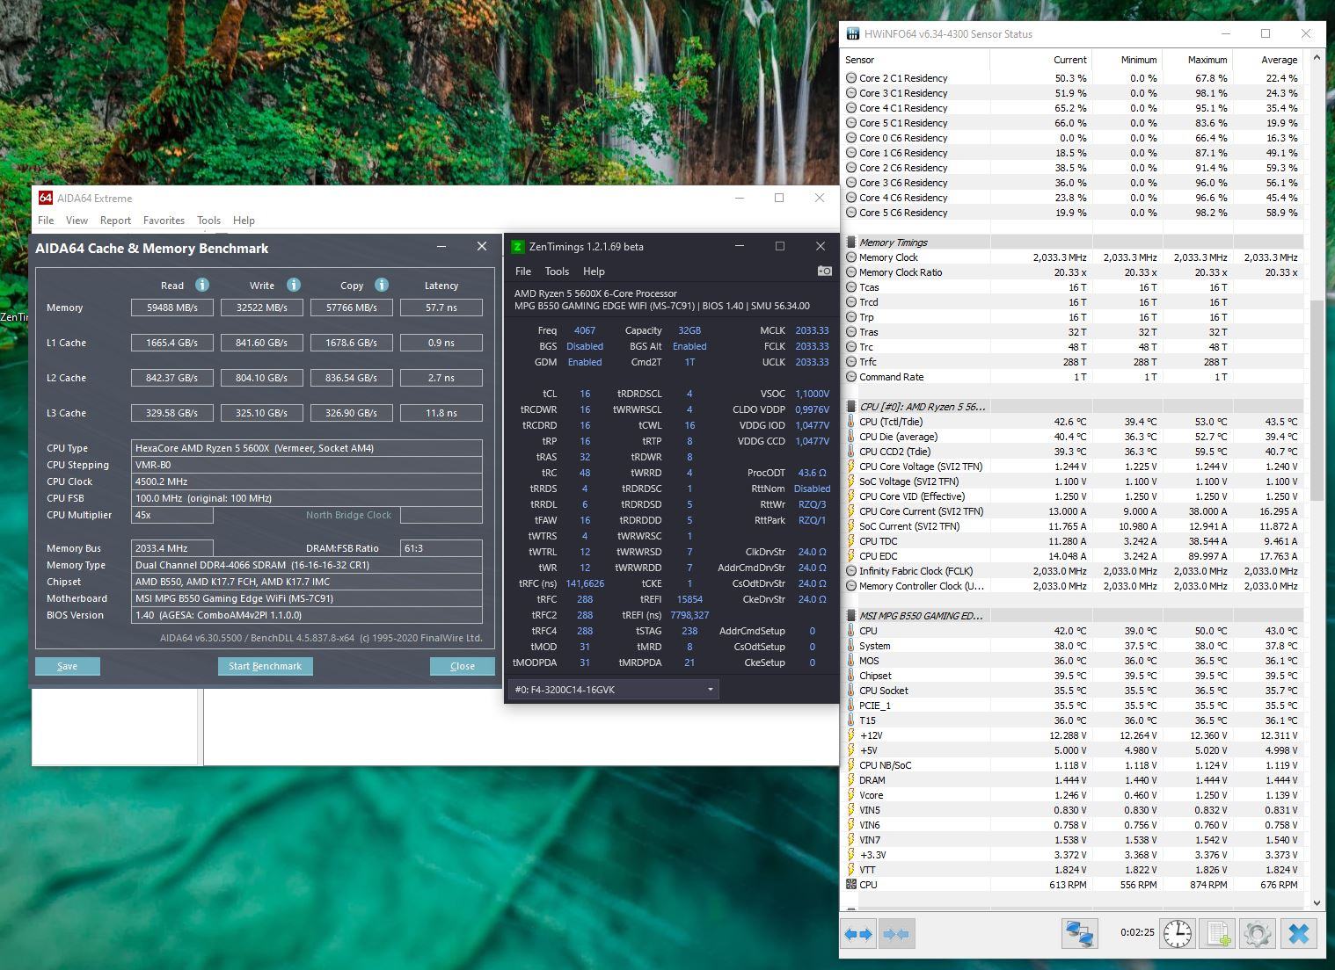Click the thermometer icon of CPU (Tctl/Tdie) row
The image size is (1335, 970).
coord(851,422)
